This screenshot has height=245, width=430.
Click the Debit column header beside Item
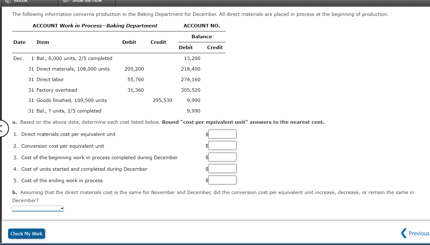(129, 42)
